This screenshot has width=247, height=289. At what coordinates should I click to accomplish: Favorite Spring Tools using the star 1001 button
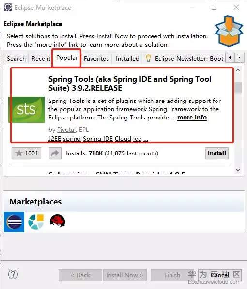point(26,153)
